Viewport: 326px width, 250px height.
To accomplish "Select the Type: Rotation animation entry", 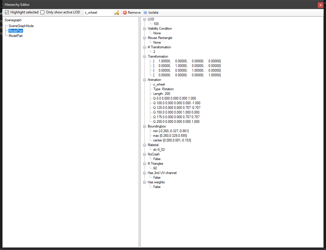I will (x=163, y=89).
